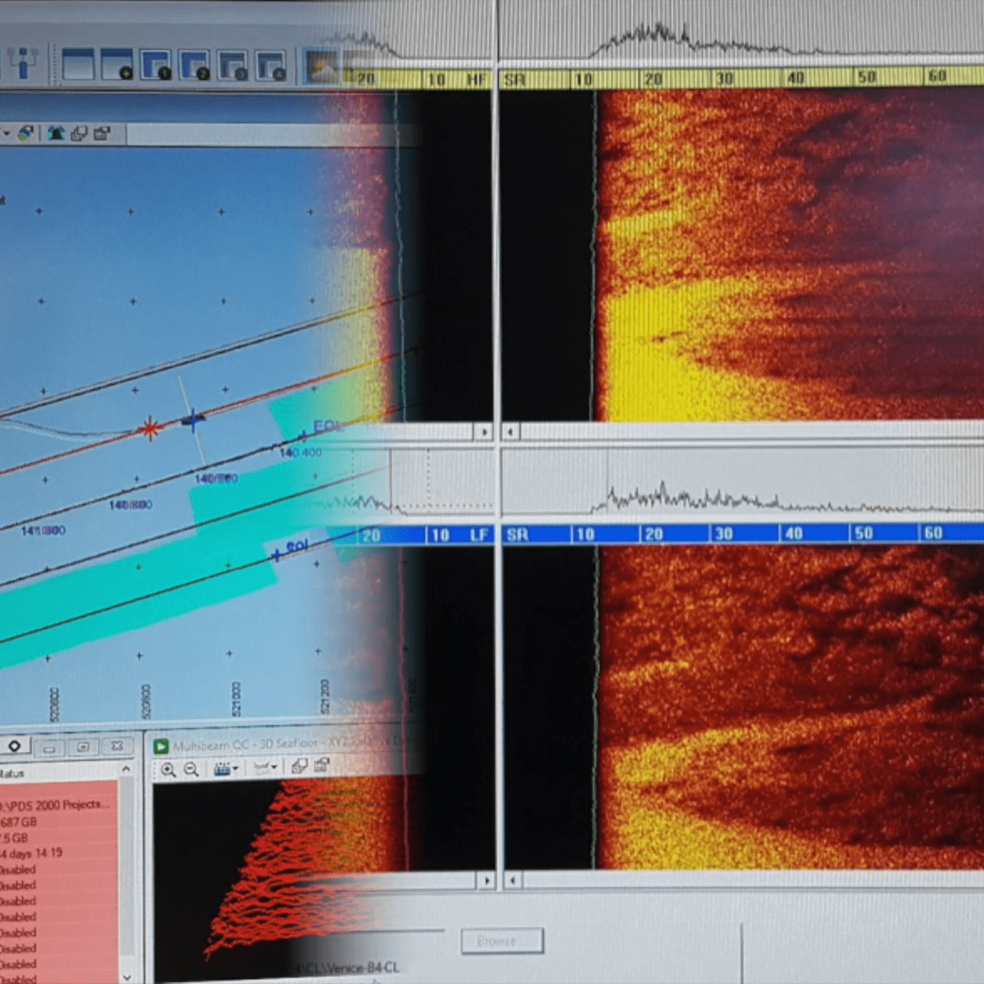Click the teal telephone-shaped icon in map toolbar

[56, 133]
